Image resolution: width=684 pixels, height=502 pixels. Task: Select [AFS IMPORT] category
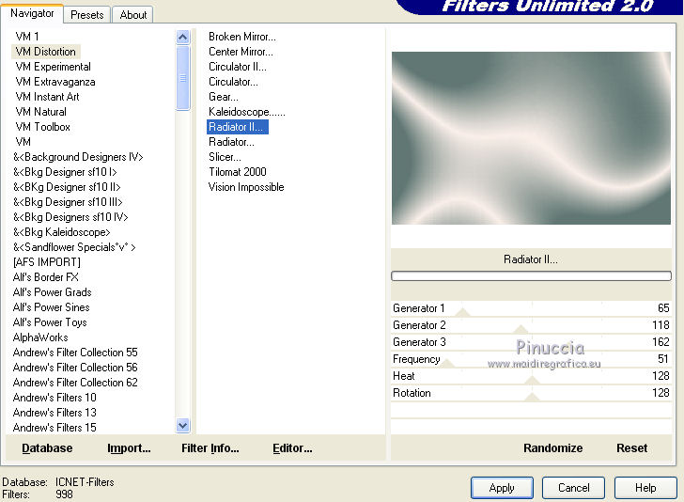pos(47,262)
